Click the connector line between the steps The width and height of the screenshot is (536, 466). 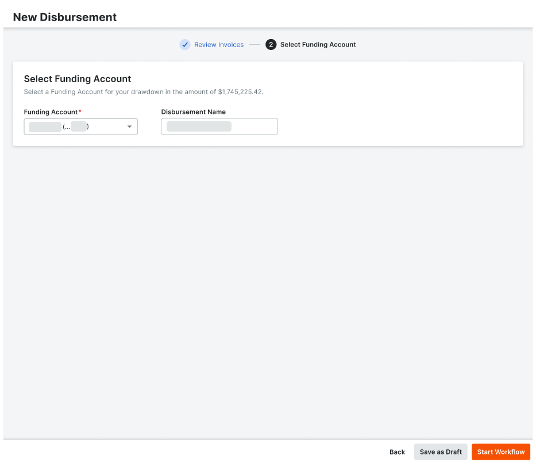pos(254,45)
